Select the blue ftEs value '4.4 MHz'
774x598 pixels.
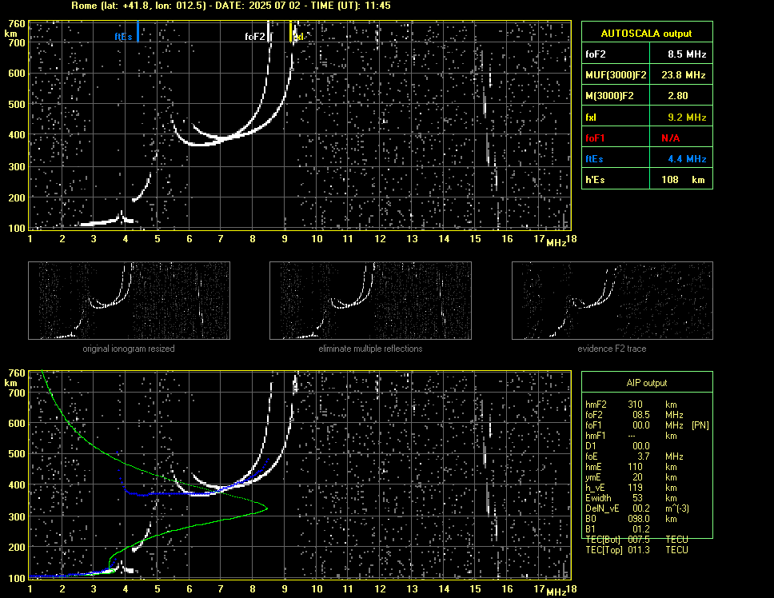click(x=687, y=159)
